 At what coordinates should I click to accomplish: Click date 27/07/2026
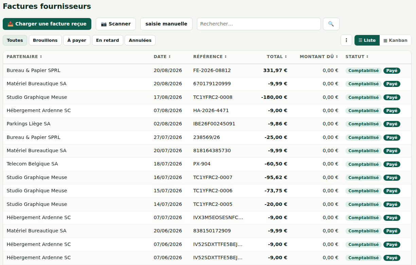[x=168, y=137]
